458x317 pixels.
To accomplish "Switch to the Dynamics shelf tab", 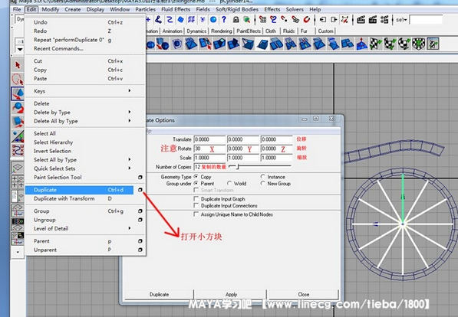I will (196, 31).
